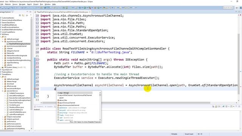Open ShutdownDemo.java in the tree
The image size is (242, 136).
[x=16, y=107]
